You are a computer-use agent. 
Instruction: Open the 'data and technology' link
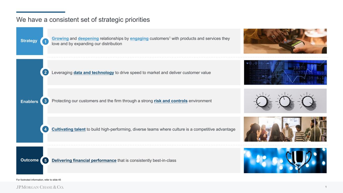coord(94,73)
